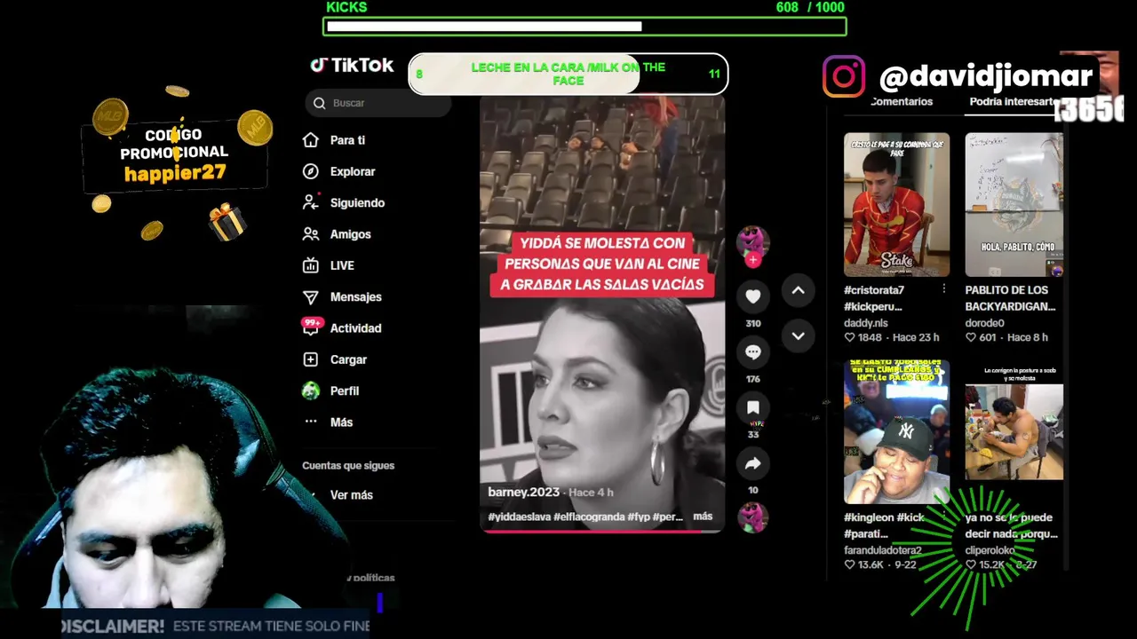Open Mensajes inbox

pos(355,296)
